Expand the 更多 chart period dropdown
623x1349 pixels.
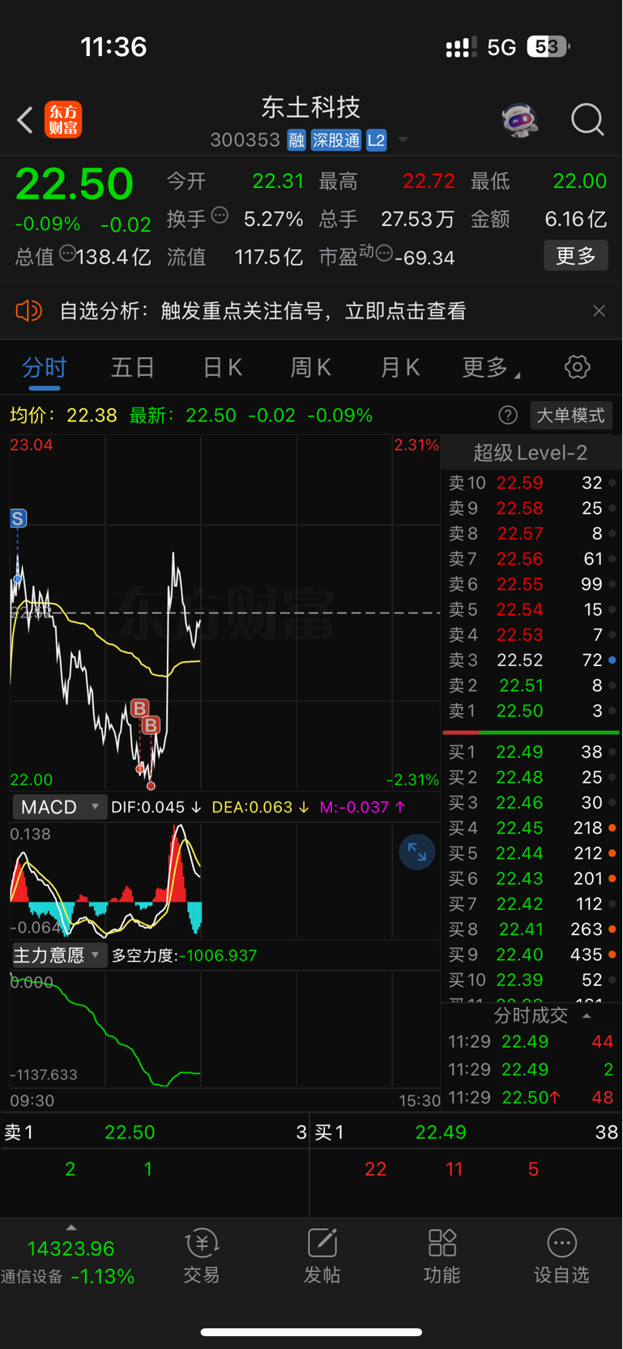coord(491,367)
